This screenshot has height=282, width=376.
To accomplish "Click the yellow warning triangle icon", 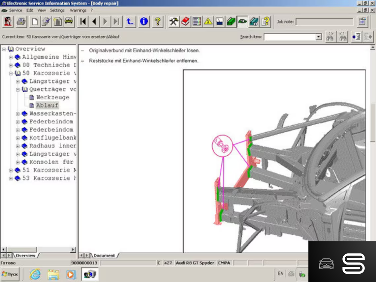I will (208, 22).
